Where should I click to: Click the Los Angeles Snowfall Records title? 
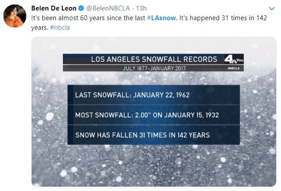154,59
